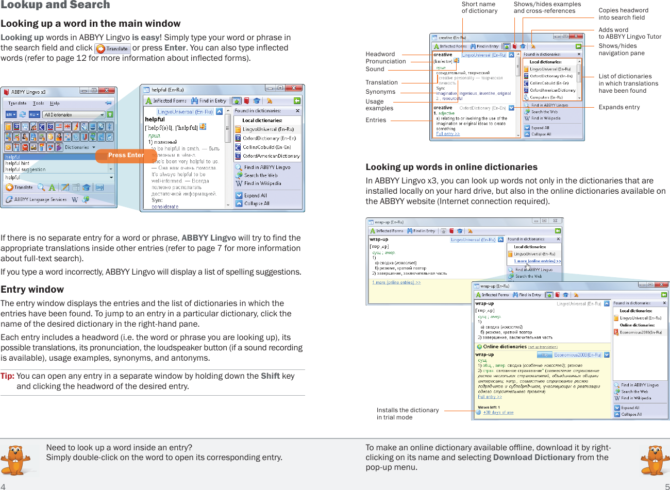
Task: Open Lingvo Tutor via the graduation cap in the main window
Action: (86, 188)
